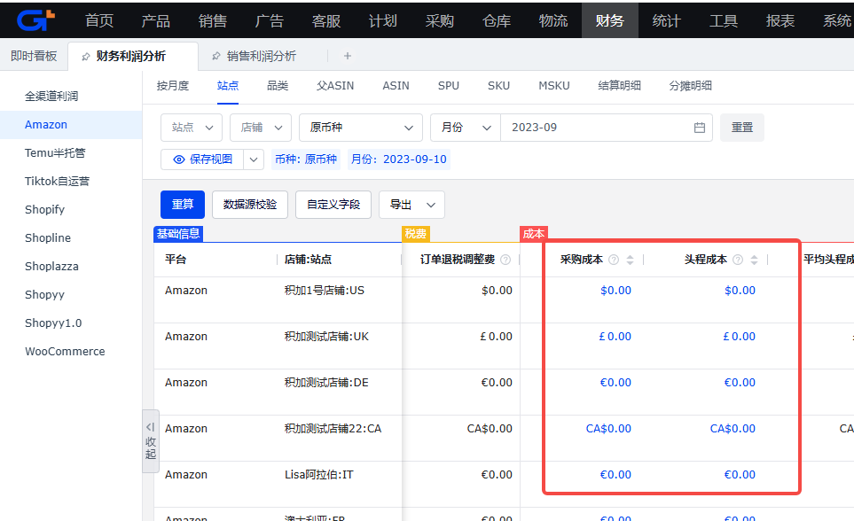
Task: Select the 父ASIN sub-tab
Action: 335,85
